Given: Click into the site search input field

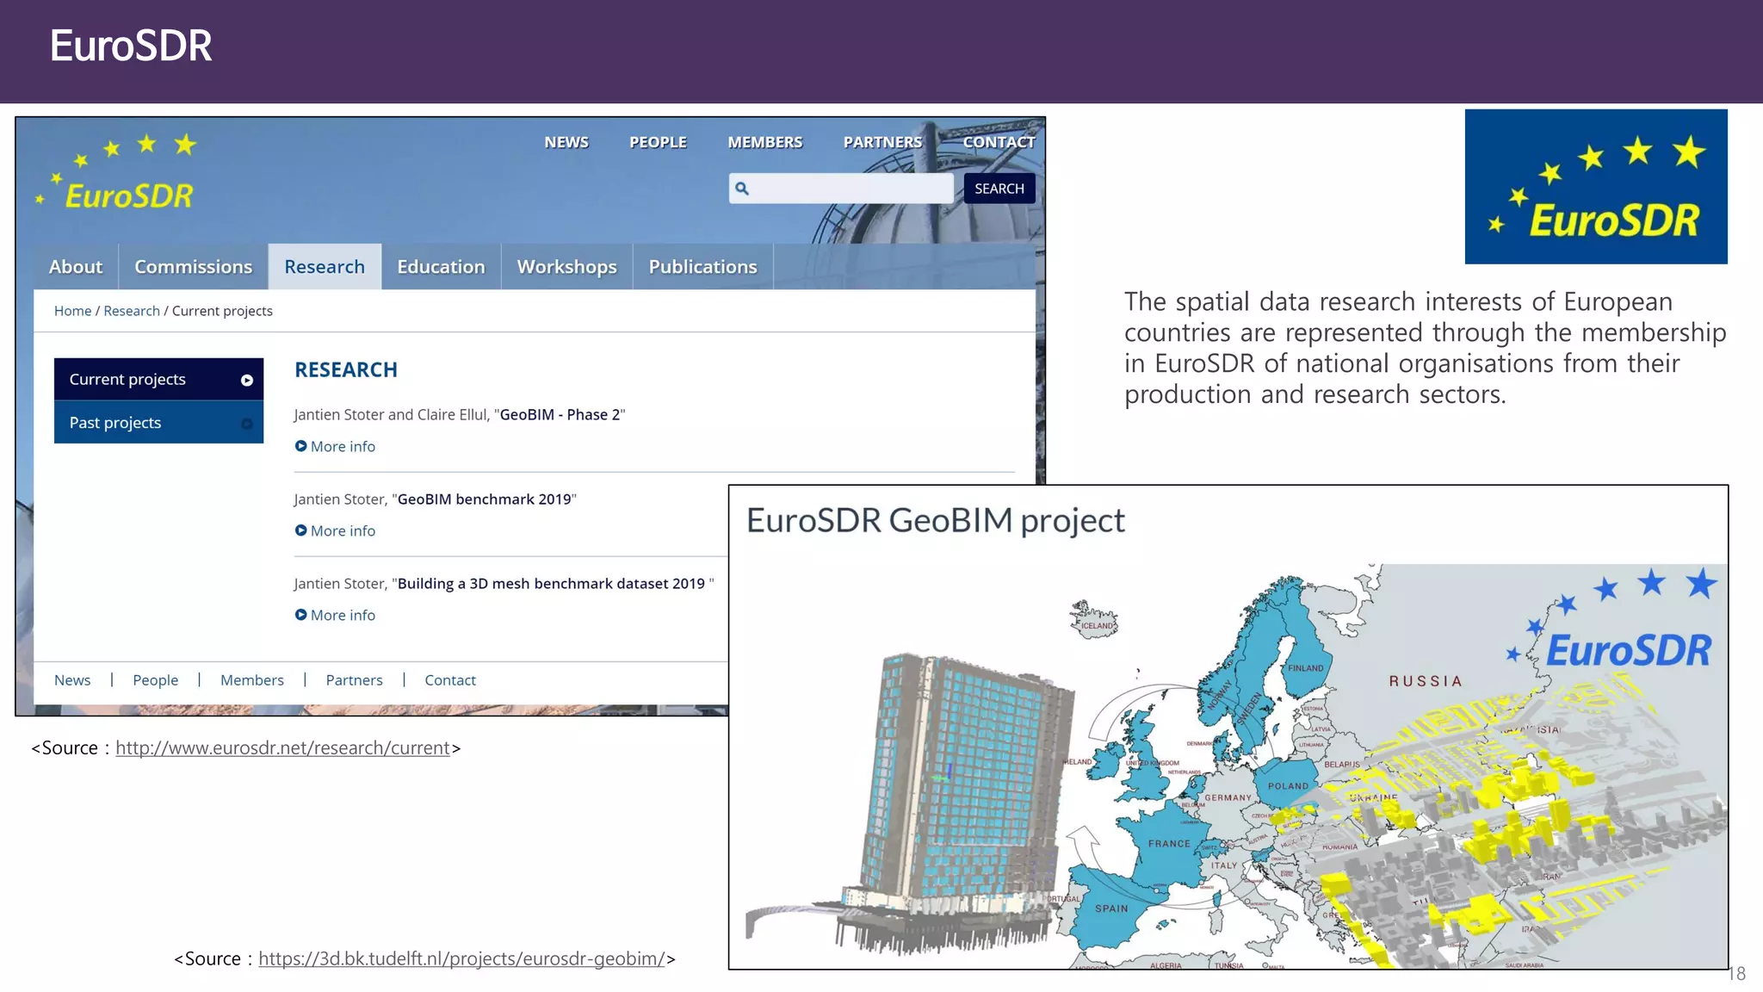Looking at the screenshot, I should (x=841, y=189).
